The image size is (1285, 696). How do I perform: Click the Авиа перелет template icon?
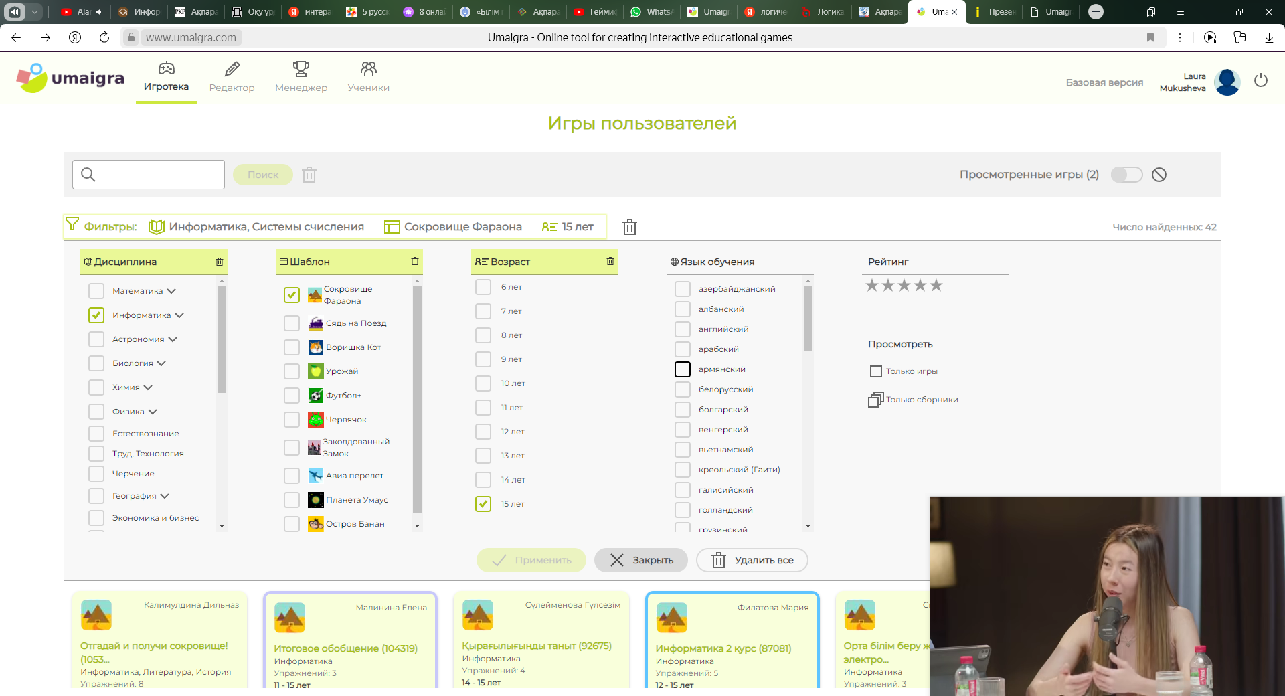coord(316,476)
